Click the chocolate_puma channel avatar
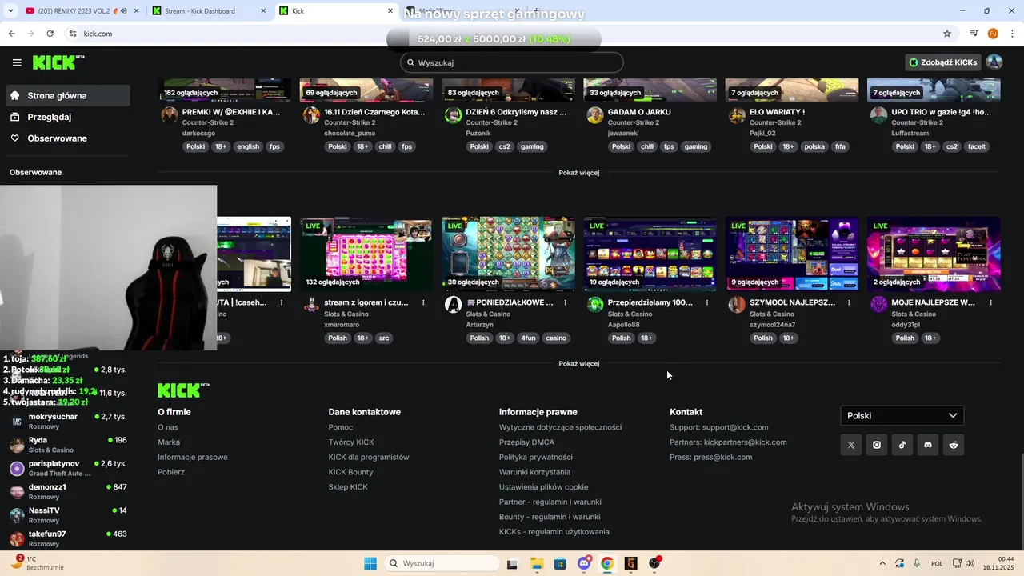The image size is (1024, 576). (x=311, y=114)
